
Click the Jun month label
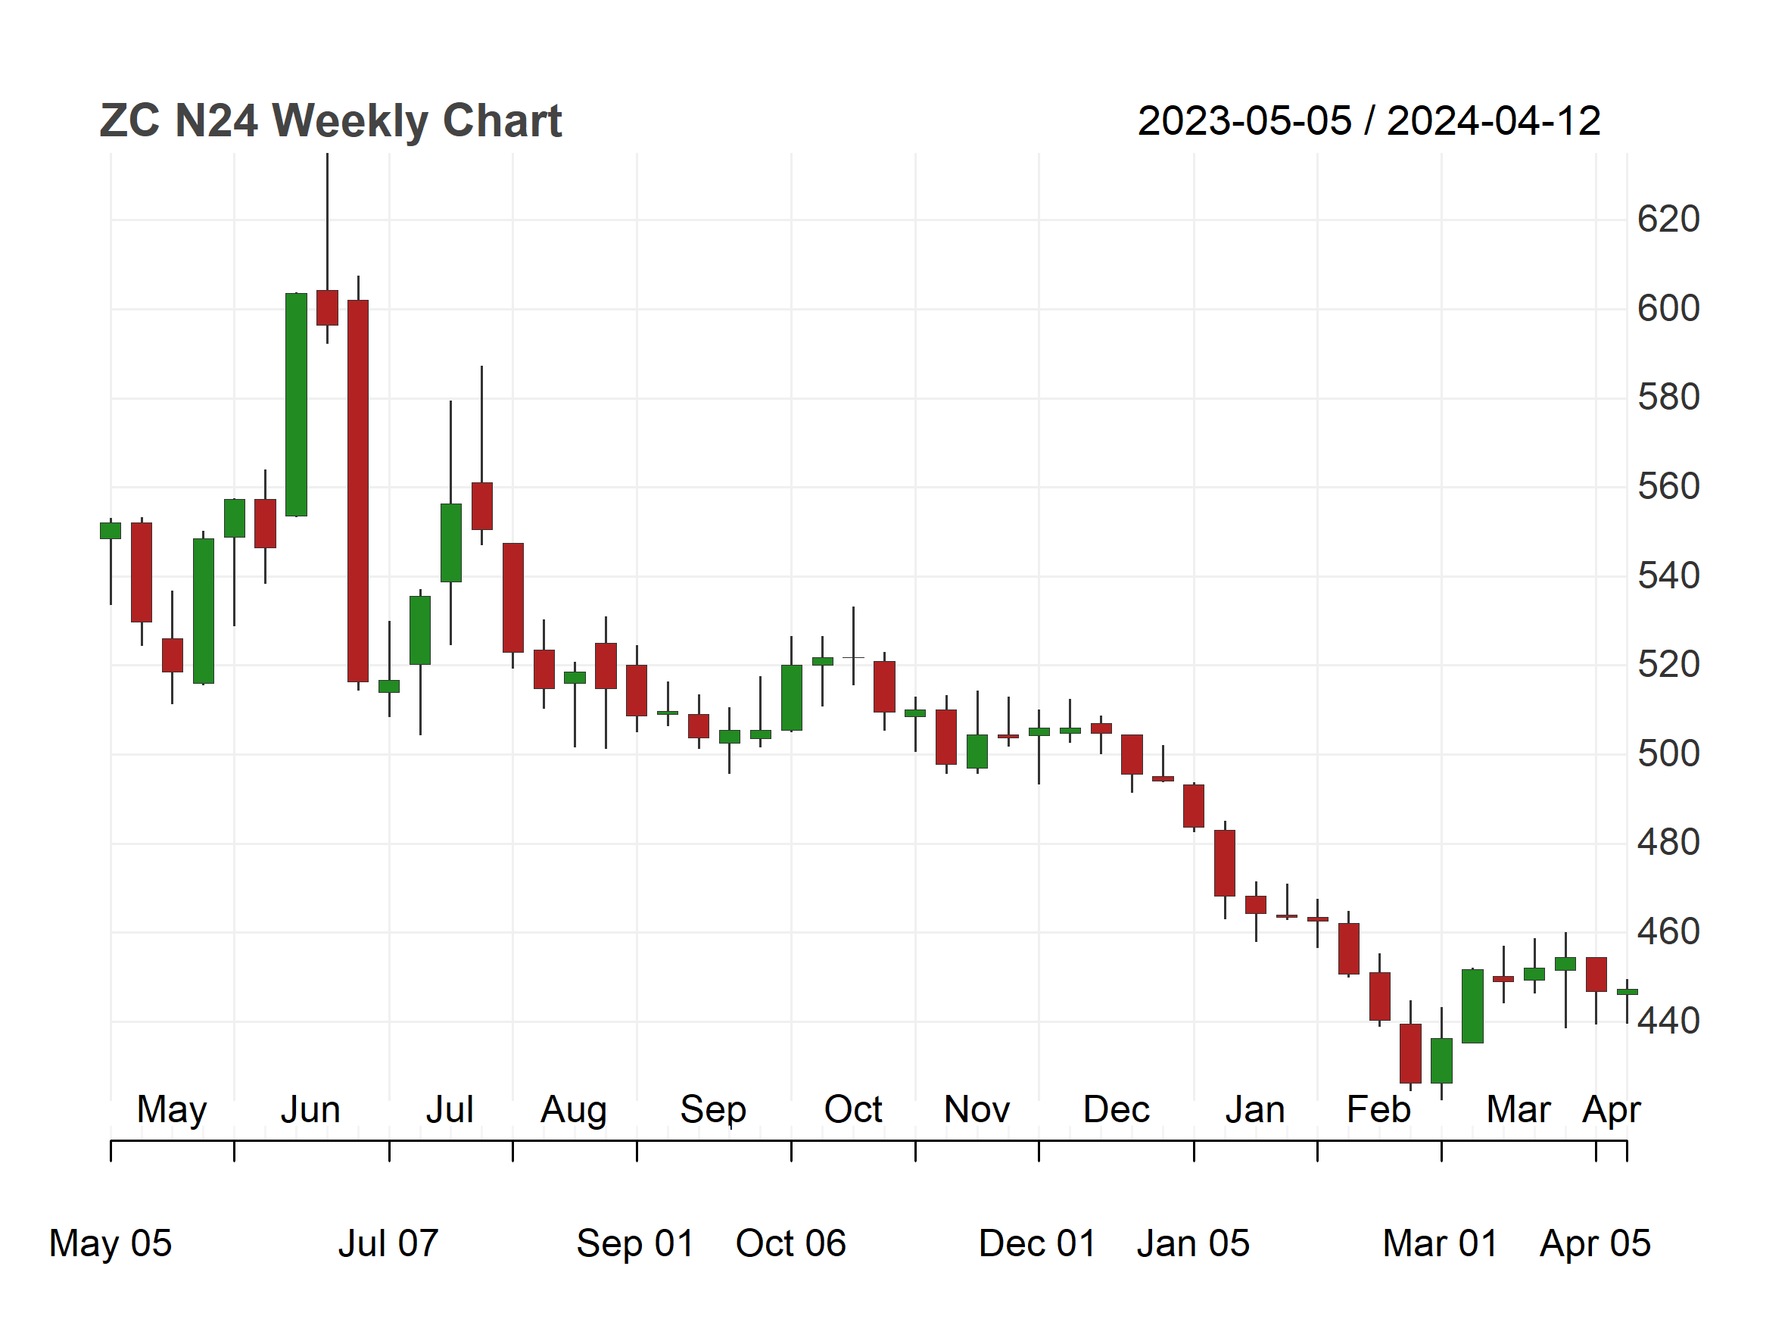click(x=310, y=1109)
